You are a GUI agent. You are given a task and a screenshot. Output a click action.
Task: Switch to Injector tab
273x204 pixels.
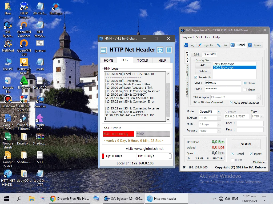point(206,45)
